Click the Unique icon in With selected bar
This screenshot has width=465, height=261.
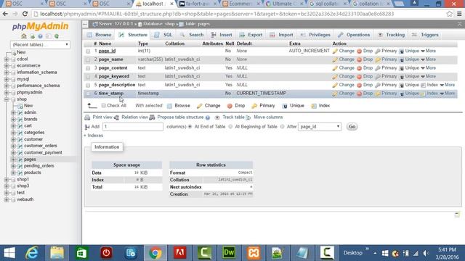point(285,106)
